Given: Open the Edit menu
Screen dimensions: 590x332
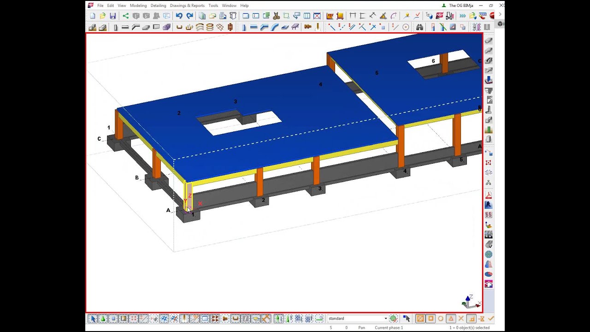Looking at the screenshot, I should [x=111, y=6].
